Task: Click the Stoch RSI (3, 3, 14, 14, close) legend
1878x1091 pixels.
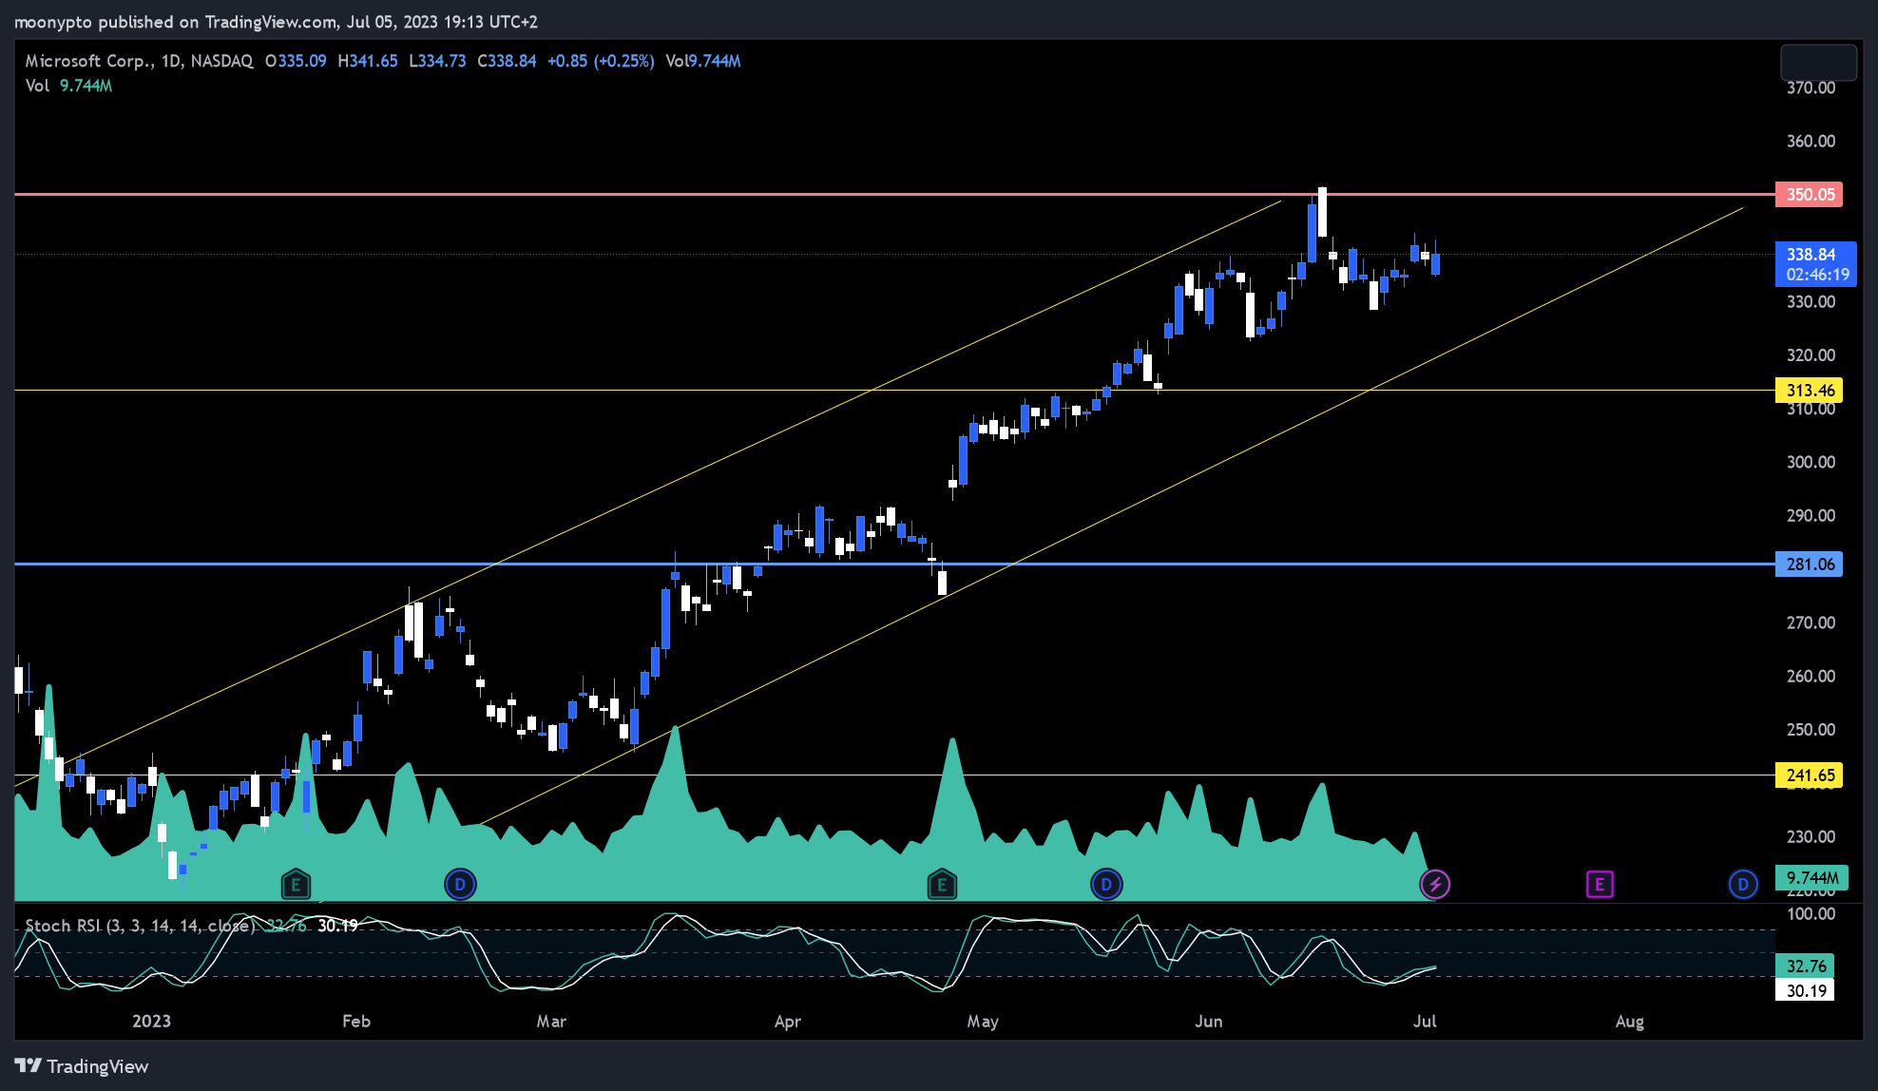Action: pos(140,926)
